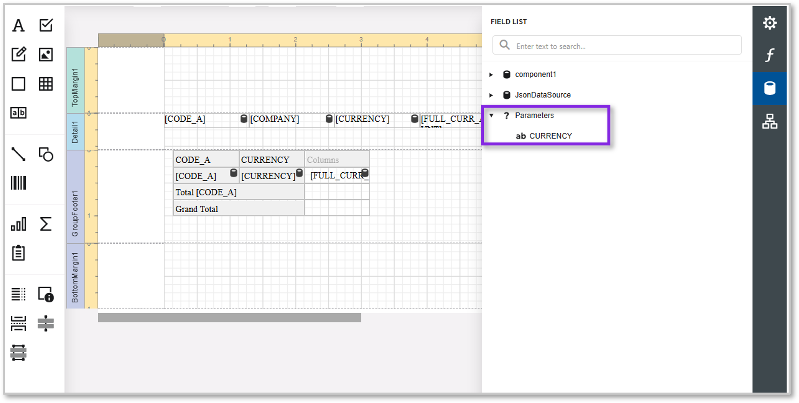Viewport: 799px width, 403px height.
Task: Select the Detail1 band
Action: click(75, 132)
